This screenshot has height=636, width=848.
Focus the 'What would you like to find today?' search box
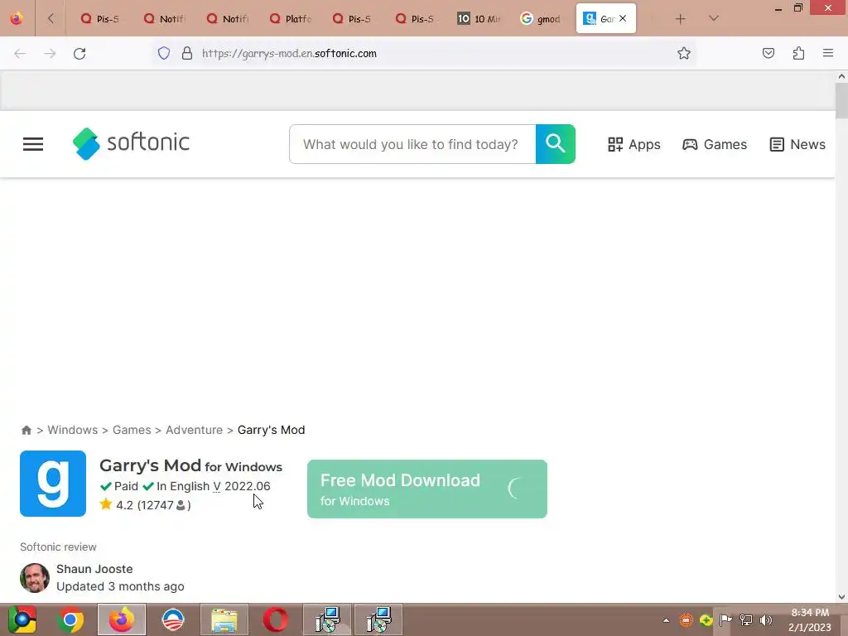pyautogui.click(x=412, y=144)
